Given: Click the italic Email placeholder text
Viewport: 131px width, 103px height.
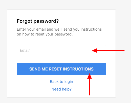Looking at the screenshot, I should 25,50.
